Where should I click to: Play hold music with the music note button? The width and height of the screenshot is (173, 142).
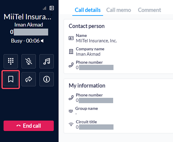(x=47, y=61)
